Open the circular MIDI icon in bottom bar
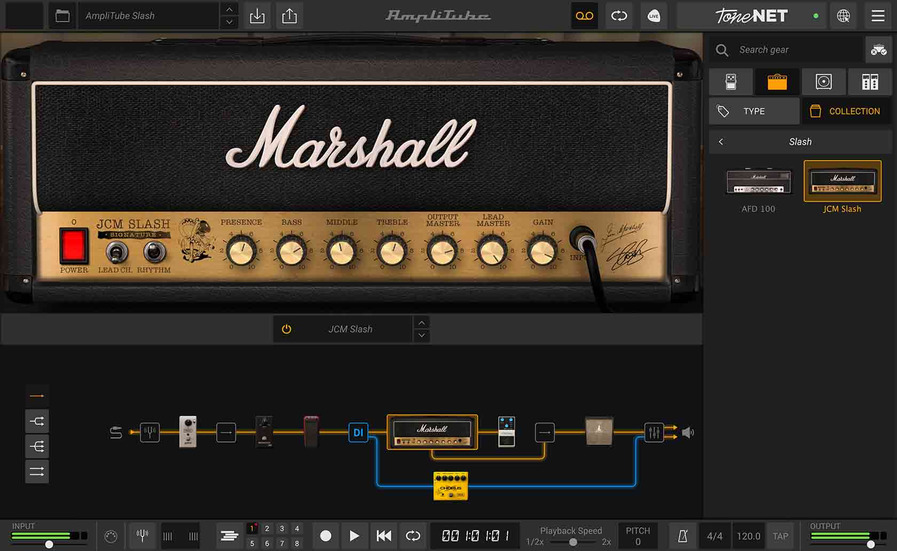Image resolution: width=897 pixels, height=551 pixels. (x=111, y=536)
